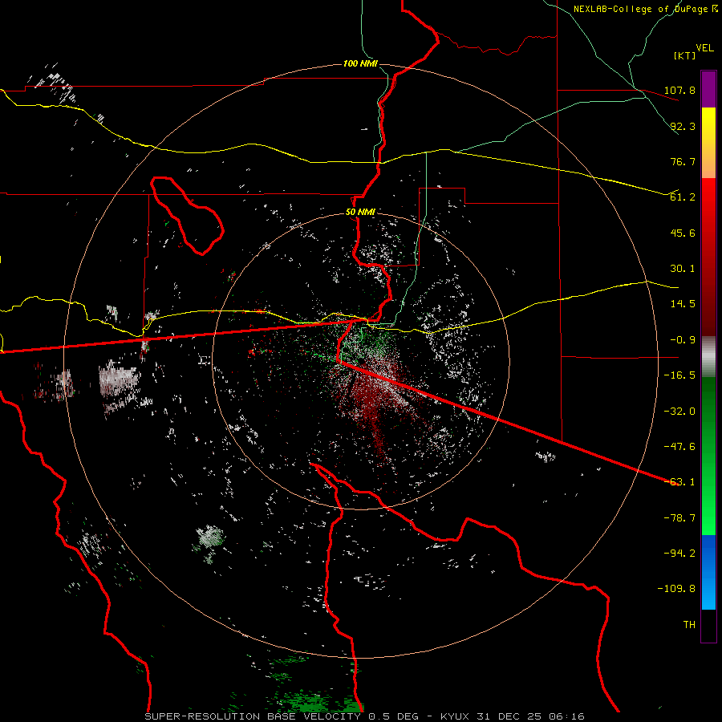Pick the yellow segment of the color bar
Screen dimensions: 722x722
(708, 143)
